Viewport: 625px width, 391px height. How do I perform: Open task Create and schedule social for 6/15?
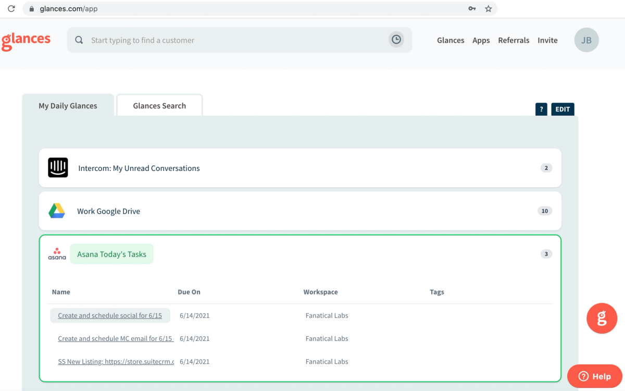(110, 315)
